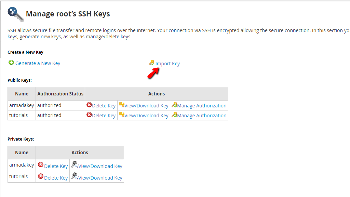Click manage authorization icon for tutorials
This screenshot has width=350, height=197.
pos(174,115)
